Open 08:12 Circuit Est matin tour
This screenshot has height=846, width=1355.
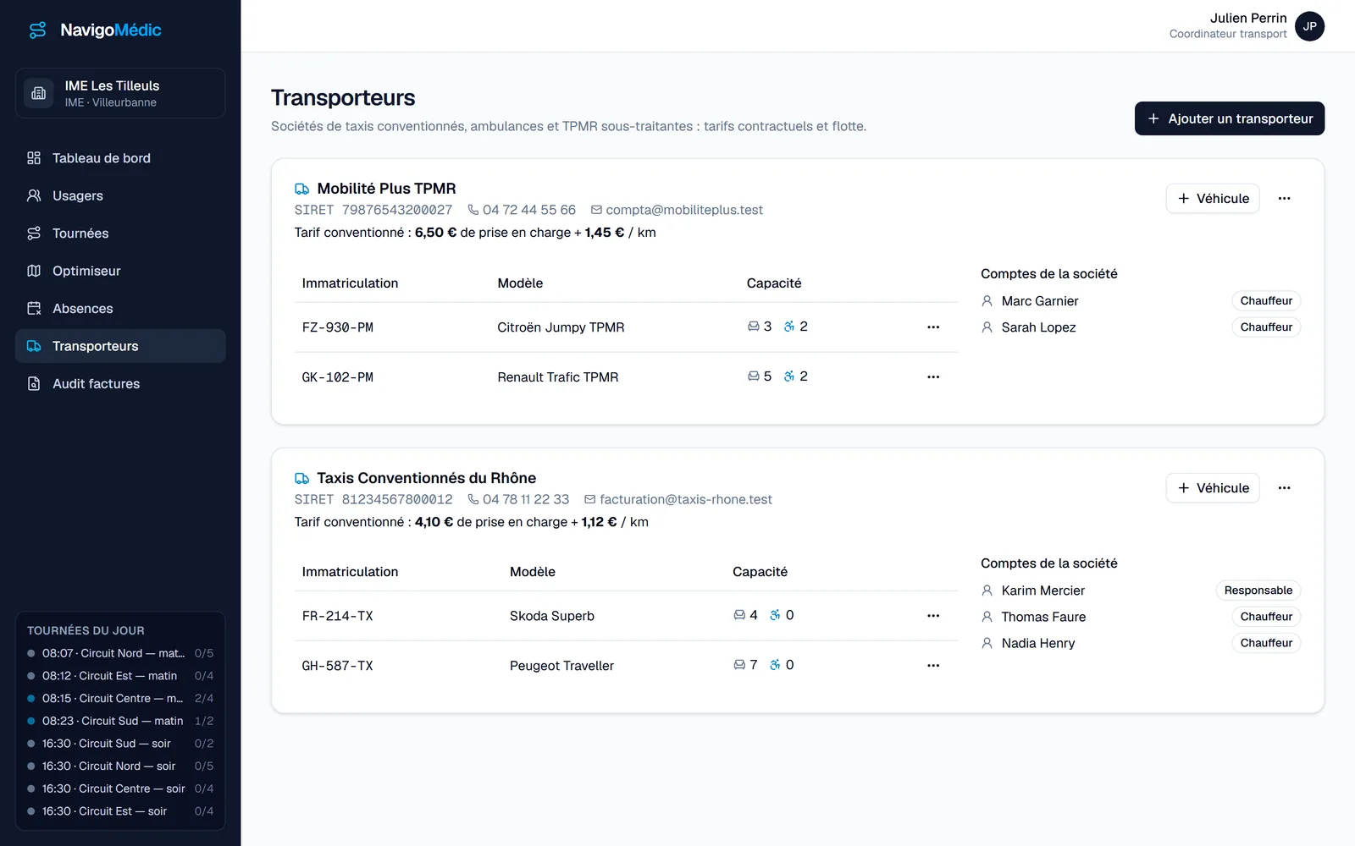tap(120, 676)
